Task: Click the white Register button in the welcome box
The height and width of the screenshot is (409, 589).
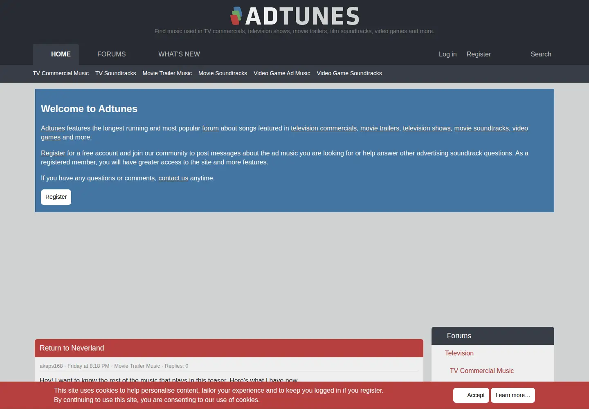Action: tap(56, 197)
